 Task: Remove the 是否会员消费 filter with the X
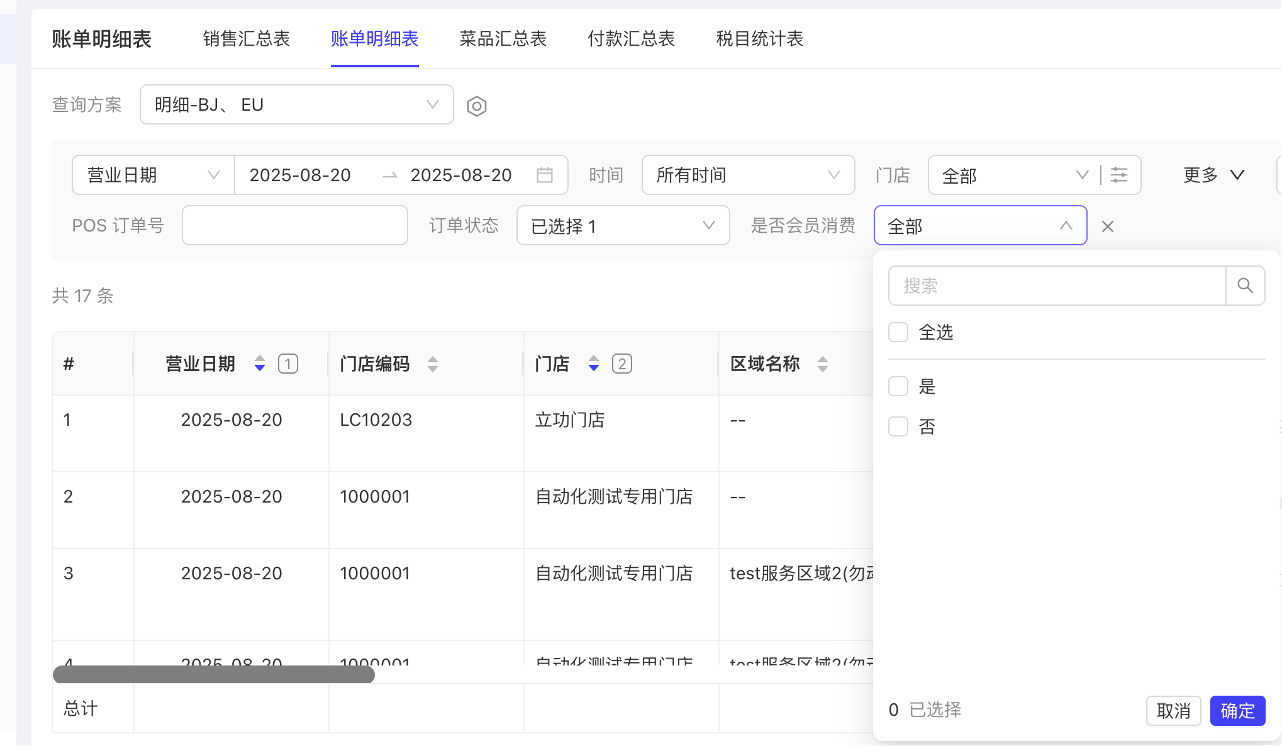(1108, 226)
